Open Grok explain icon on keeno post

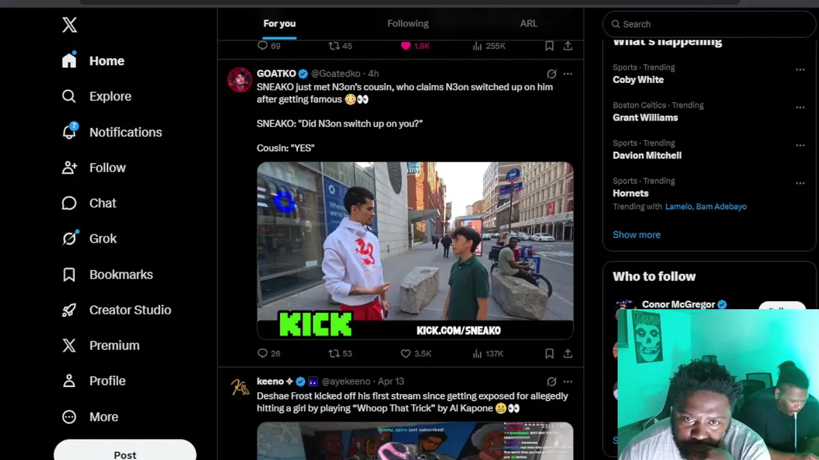[x=552, y=381]
